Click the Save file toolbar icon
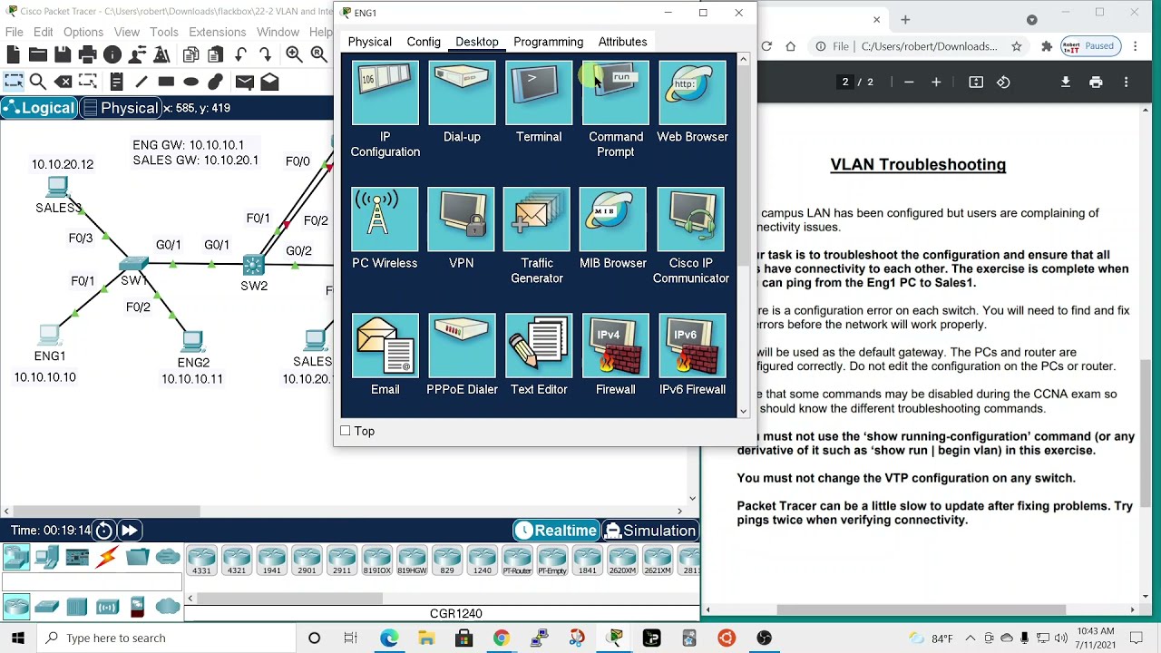Viewport: 1161px width, 653px height. point(63,55)
